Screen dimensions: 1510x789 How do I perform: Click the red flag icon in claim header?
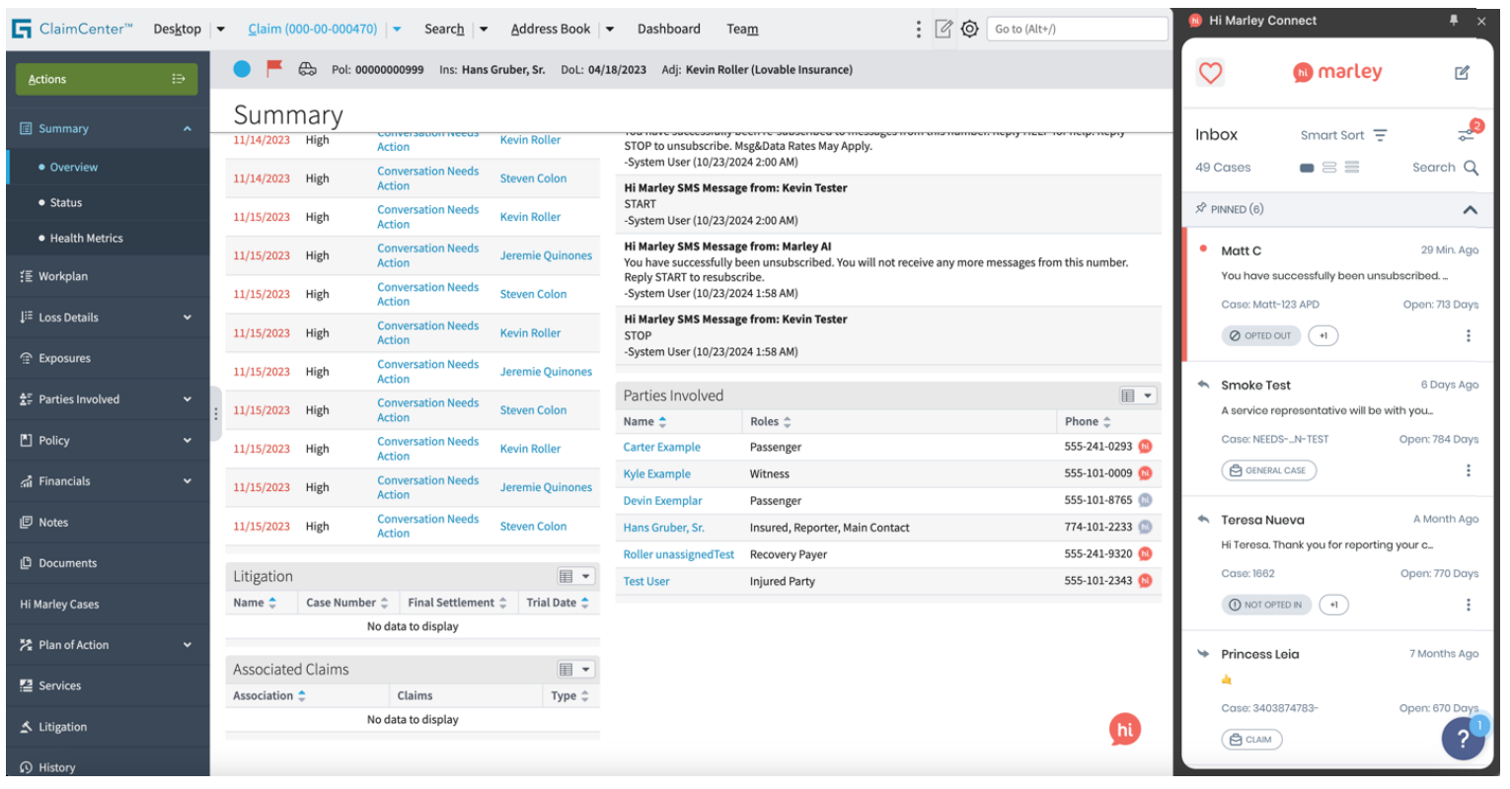point(274,68)
